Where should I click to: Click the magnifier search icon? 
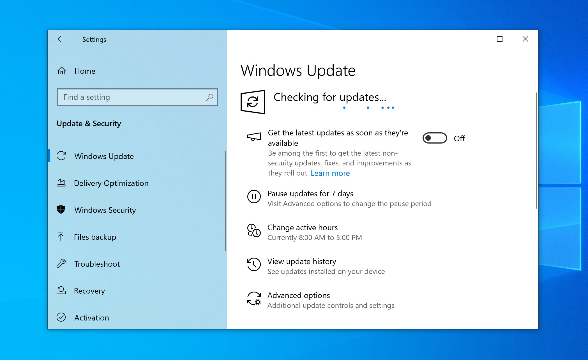click(x=210, y=97)
